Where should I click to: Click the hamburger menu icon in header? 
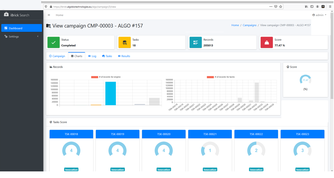[x=49, y=15]
